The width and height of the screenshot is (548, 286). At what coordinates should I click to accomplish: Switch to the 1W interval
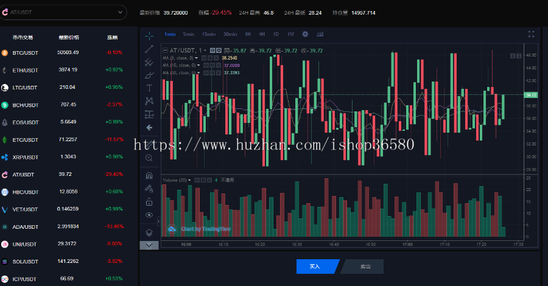[291, 34]
